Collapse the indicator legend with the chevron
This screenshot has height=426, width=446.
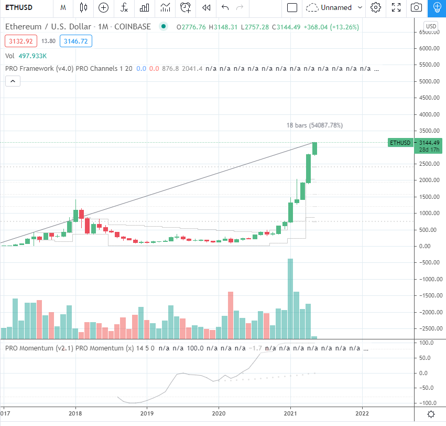coord(13,81)
